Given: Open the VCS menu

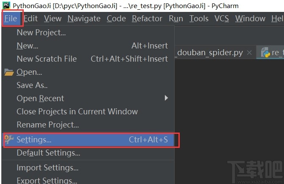Looking at the screenshot, I should click(x=222, y=19).
